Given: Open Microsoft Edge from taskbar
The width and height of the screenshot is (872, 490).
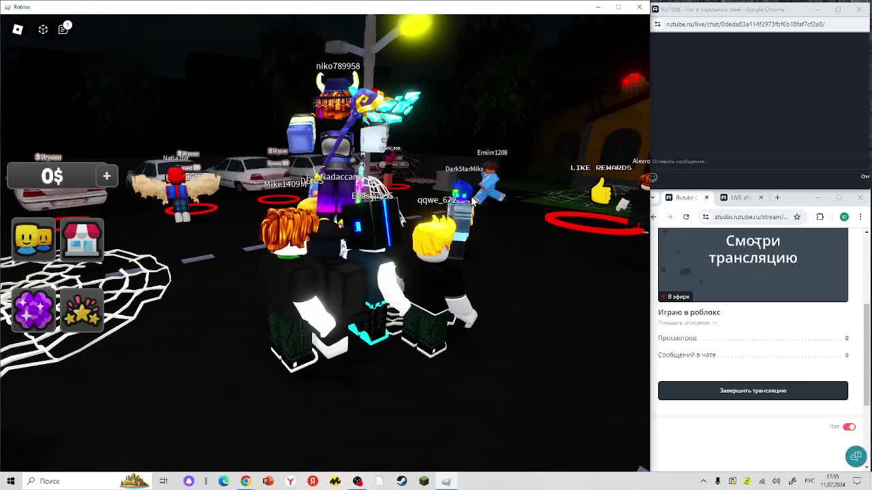Looking at the screenshot, I should 223,481.
